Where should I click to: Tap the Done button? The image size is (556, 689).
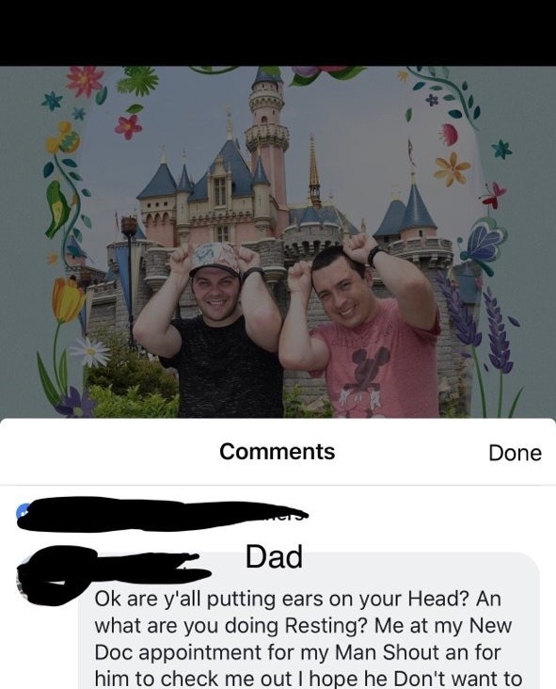pos(516,453)
